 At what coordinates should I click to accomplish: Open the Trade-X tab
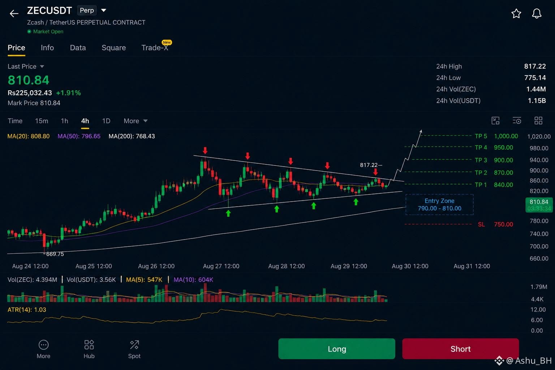(155, 48)
